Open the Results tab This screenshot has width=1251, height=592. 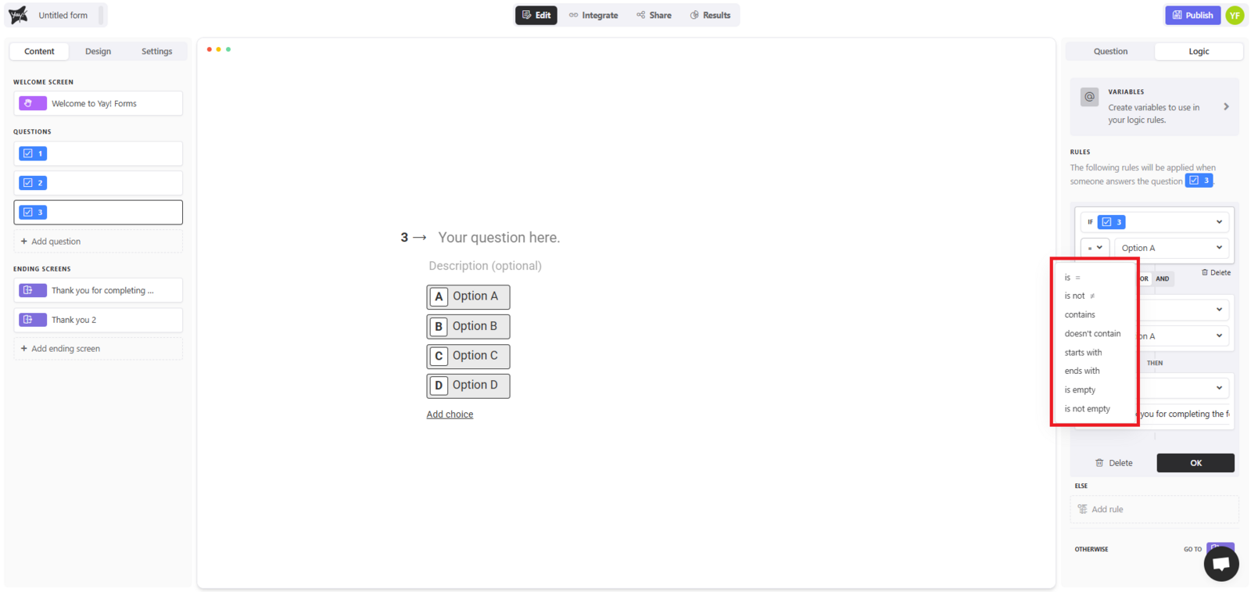pyautogui.click(x=709, y=15)
